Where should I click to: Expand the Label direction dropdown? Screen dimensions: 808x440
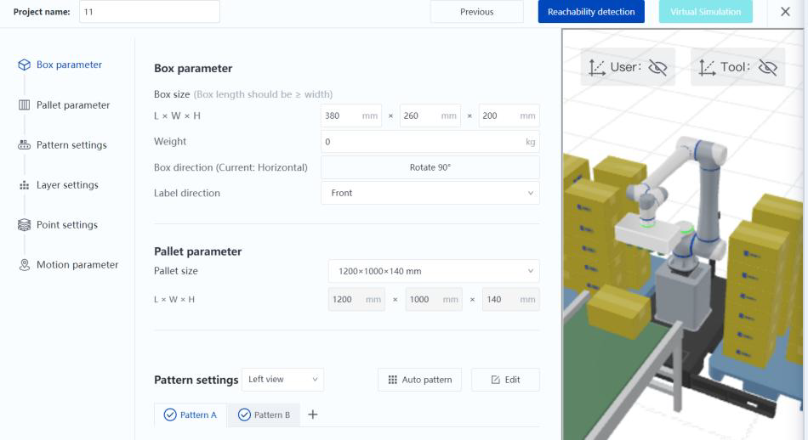[430, 193]
